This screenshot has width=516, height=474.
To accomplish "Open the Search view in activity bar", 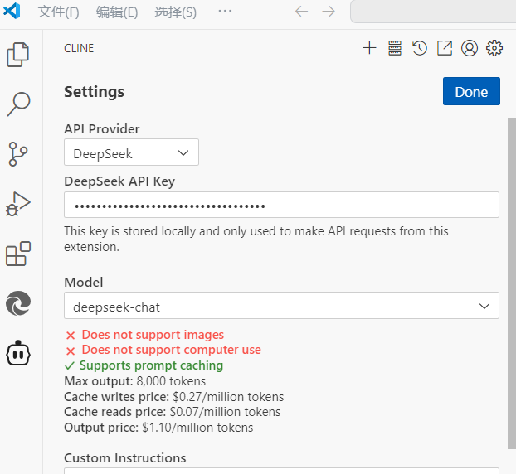I will [x=18, y=104].
